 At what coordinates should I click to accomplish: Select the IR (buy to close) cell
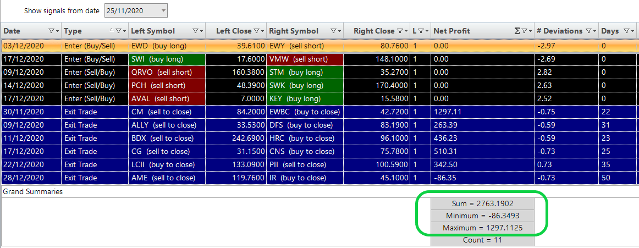[305, 178]
